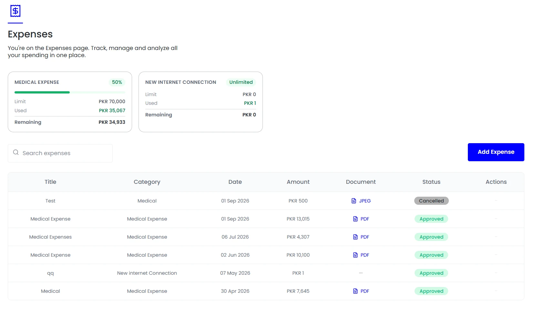Click into the Search expenses field
This screenshot has height=316, width=556.
60,153
